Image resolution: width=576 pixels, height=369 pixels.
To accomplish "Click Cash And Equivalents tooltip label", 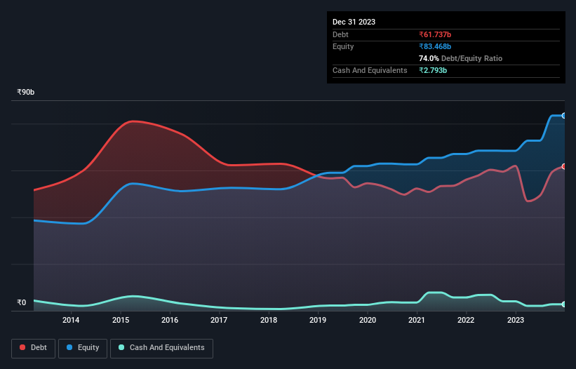I will click(370, 70).
